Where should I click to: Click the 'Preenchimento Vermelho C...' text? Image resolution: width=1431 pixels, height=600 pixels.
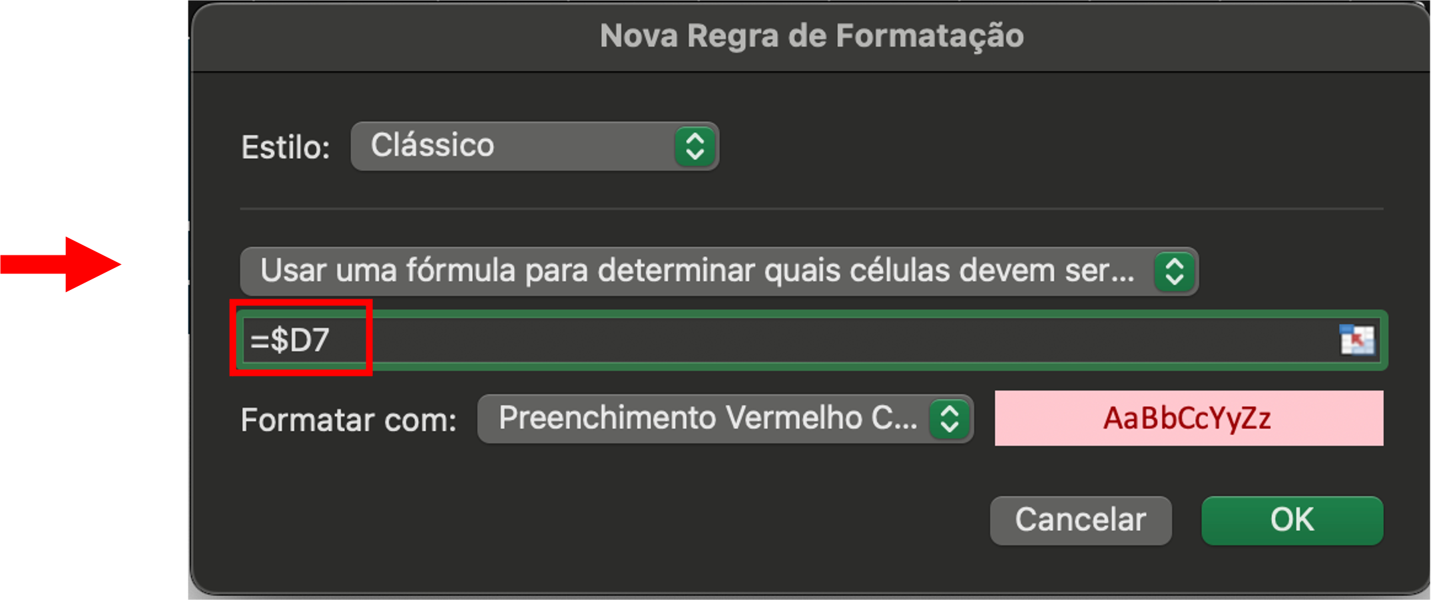point(707,418)
